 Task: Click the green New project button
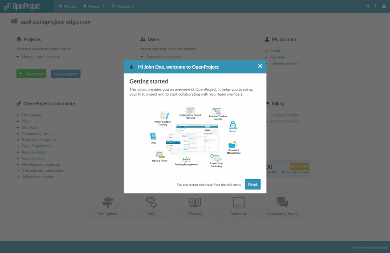point(31,73)
